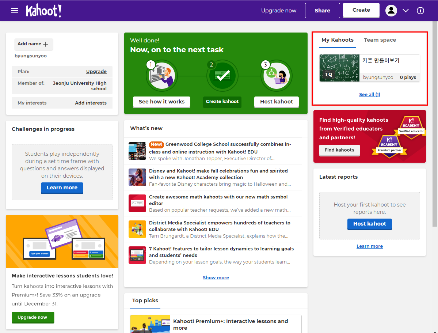Click the byungsunyoo username text
438x333 pixels.
tap(31, 56)
